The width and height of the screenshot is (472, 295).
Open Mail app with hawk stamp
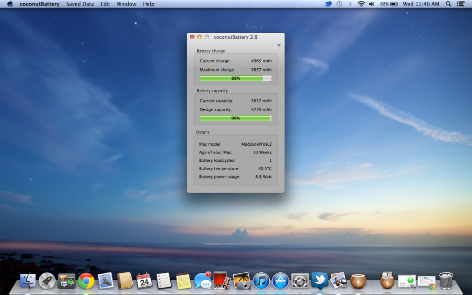106,281
